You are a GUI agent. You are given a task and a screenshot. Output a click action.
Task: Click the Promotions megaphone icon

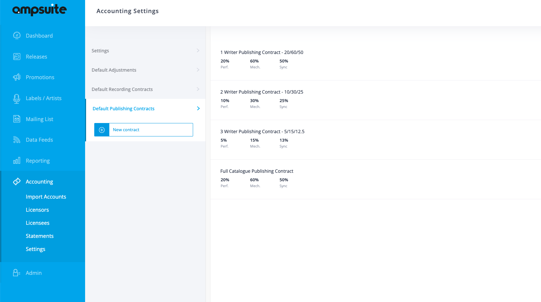pyautogui.click(x=17, y=77)
